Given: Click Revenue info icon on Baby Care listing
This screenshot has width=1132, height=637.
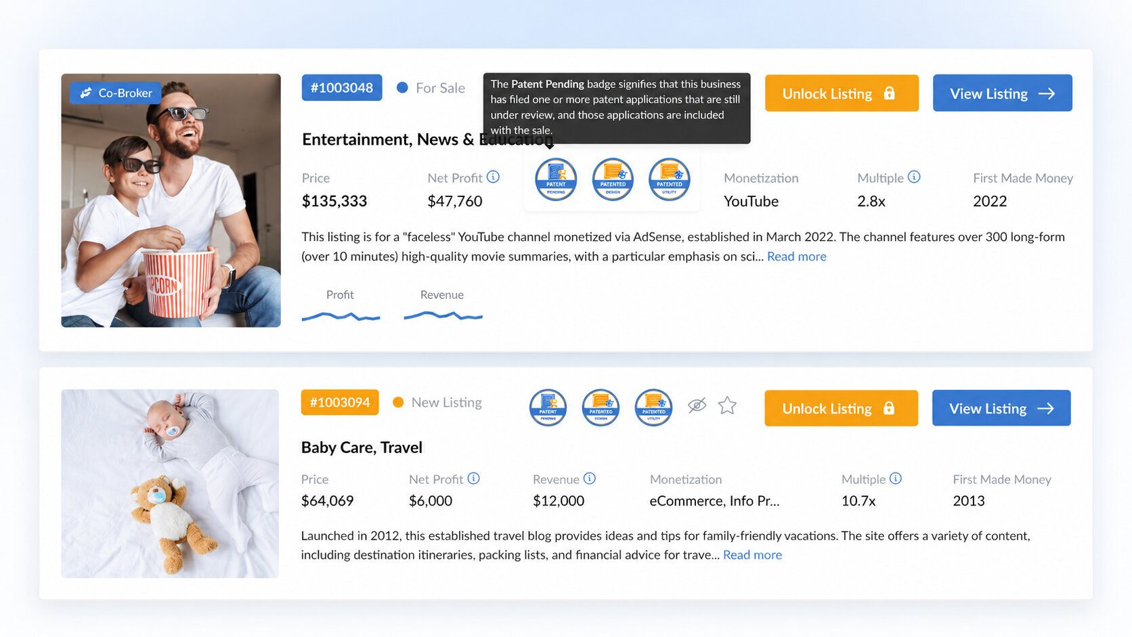Looking at the screenshot, I should tap(590, 479).
